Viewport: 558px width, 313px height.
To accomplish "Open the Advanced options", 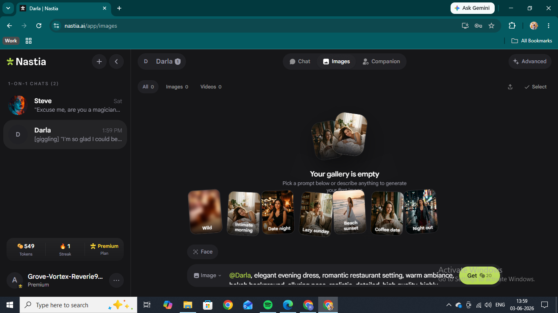I will pos(530,62).
